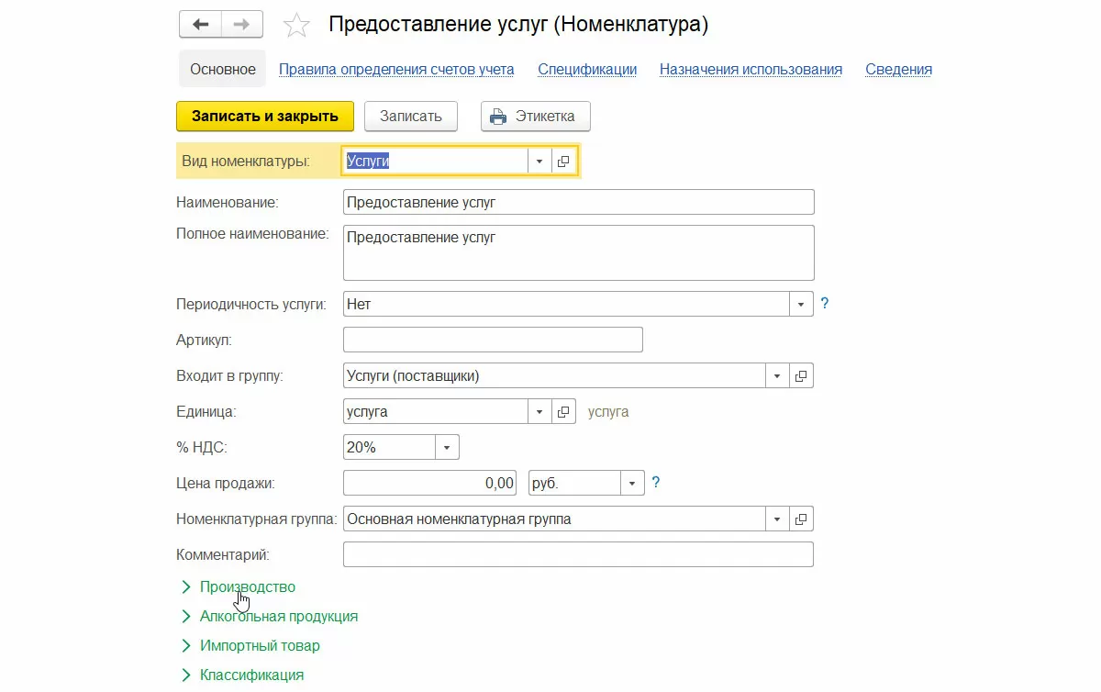Click the Этикетка print button
The width and height of the screenshot is (1101, 692).
point(535,117)
